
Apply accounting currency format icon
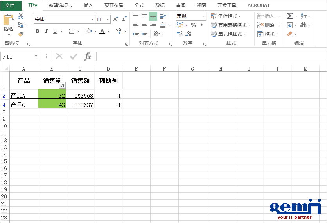180,25
